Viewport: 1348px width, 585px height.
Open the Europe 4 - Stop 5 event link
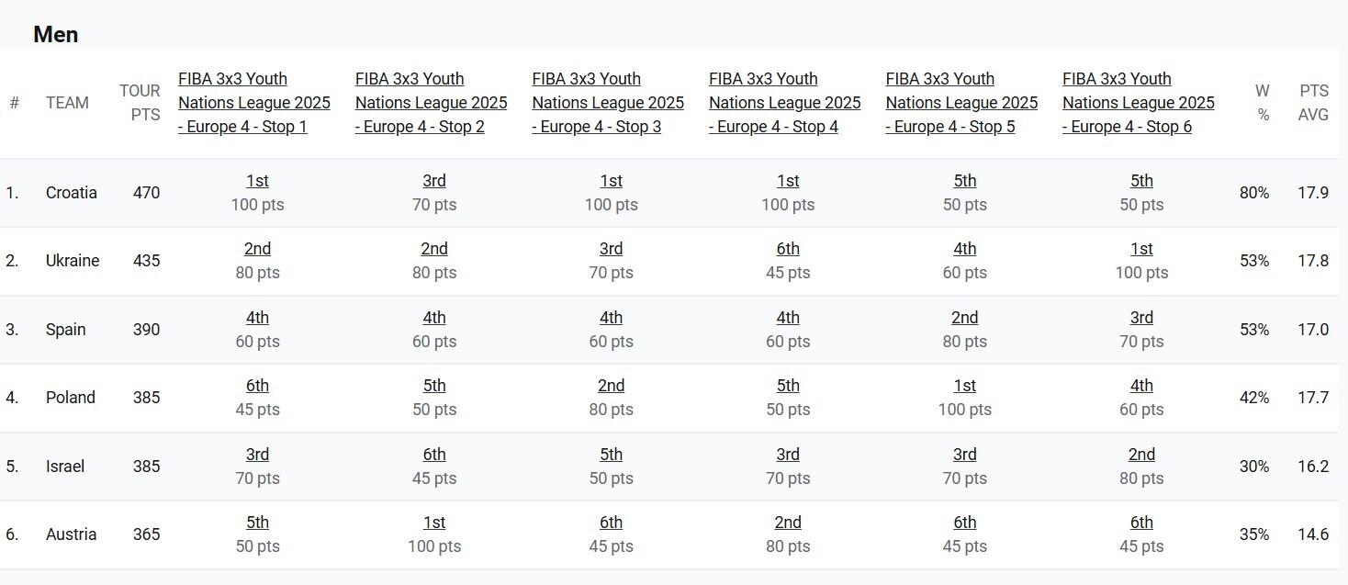pyautogui.click(x=961, y=103)
